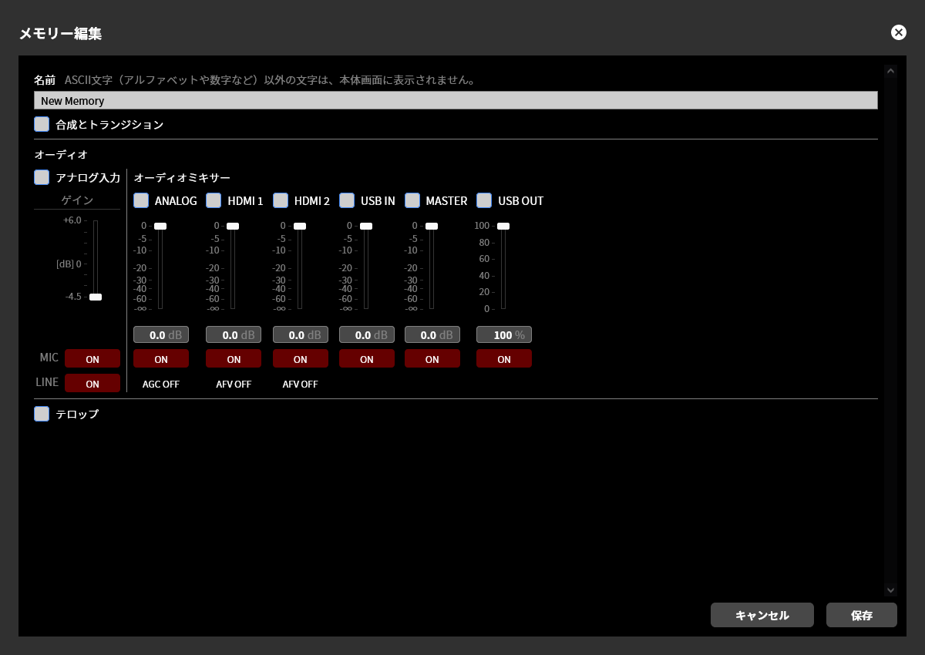925x655 pixels.
Task: Close the メモリー編集 dialog with X icon
Action: click(x=898, y=32)
